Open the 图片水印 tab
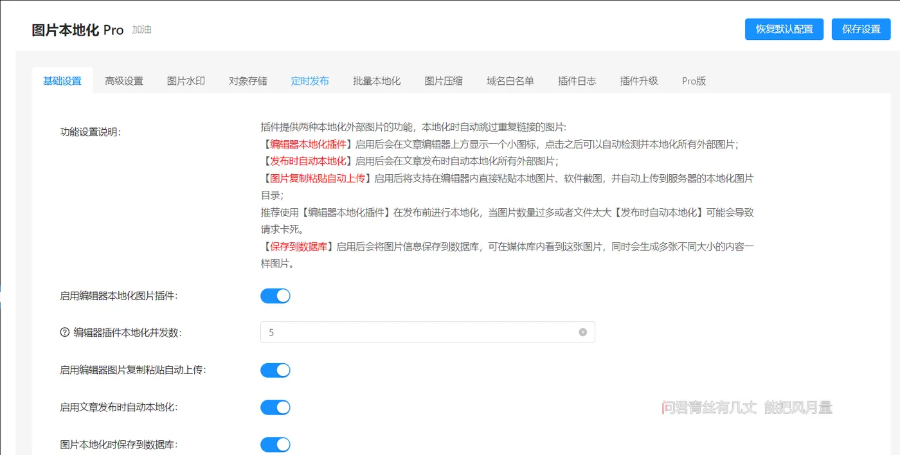Screen dimensions: 900x455 (x=186, y=81)
